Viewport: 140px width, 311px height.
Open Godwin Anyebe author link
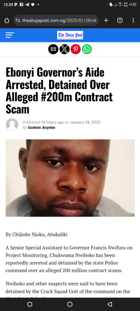(x=41, y=128)
